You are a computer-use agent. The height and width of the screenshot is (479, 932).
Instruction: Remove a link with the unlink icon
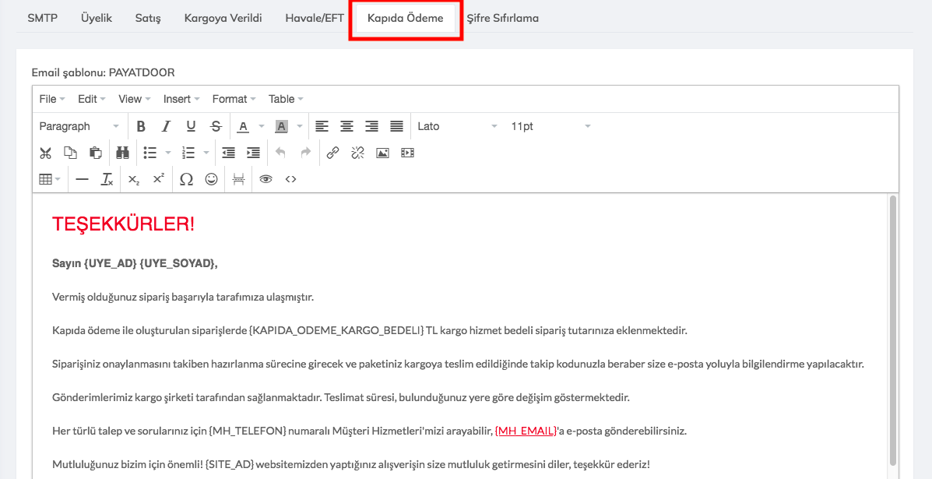pyautogui.click(x=357, y=153)
